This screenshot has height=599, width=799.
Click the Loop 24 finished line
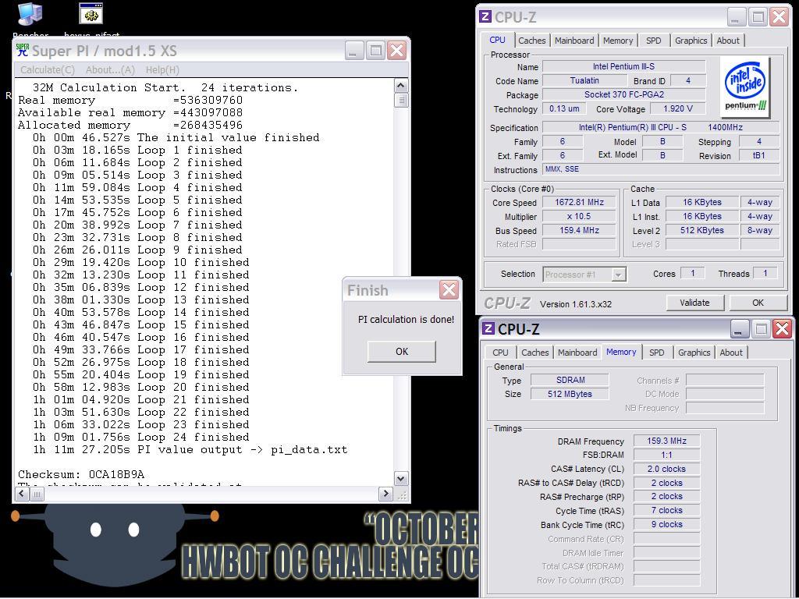(140, 437)
